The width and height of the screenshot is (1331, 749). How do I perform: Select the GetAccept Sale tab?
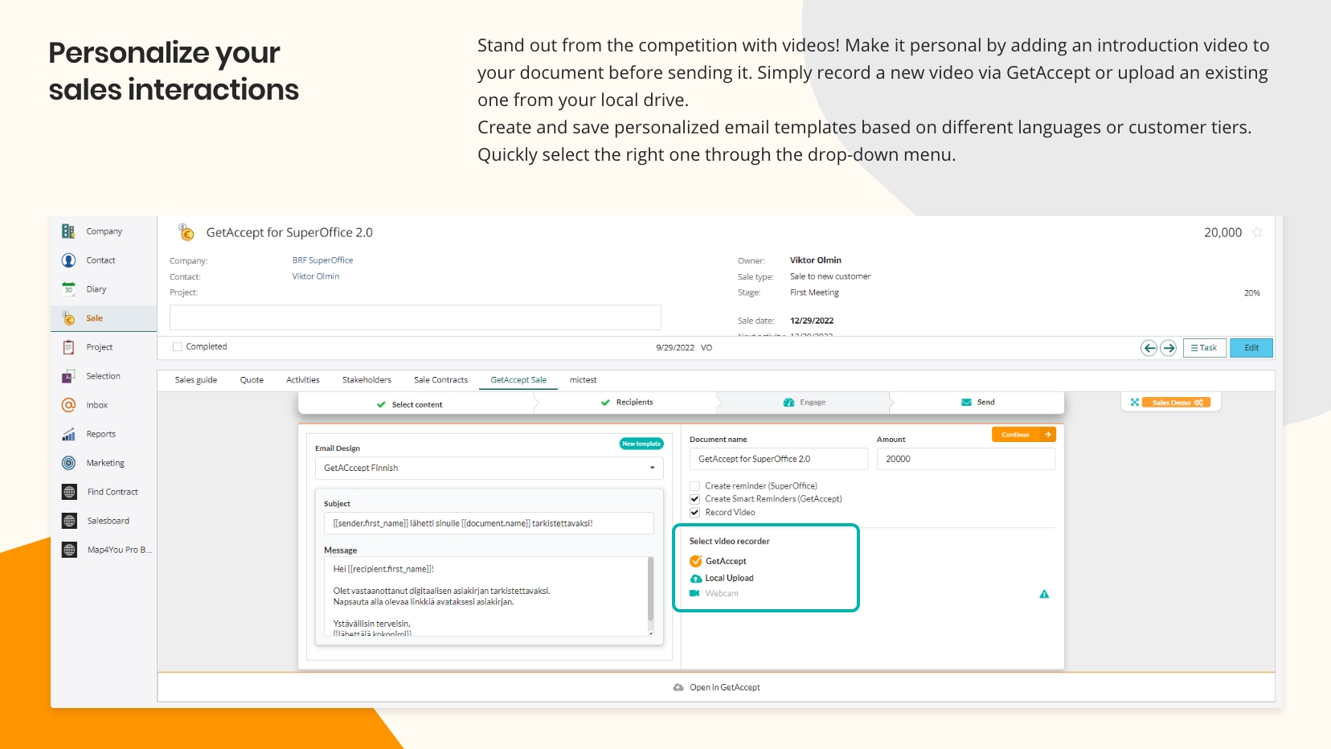click(518, 380)
